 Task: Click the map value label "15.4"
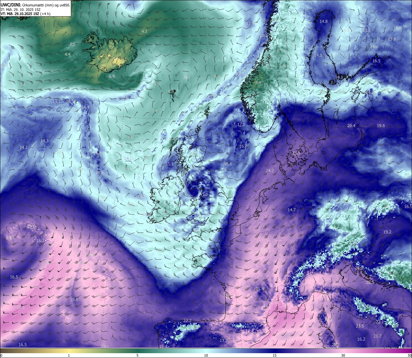tap(259, 289)
